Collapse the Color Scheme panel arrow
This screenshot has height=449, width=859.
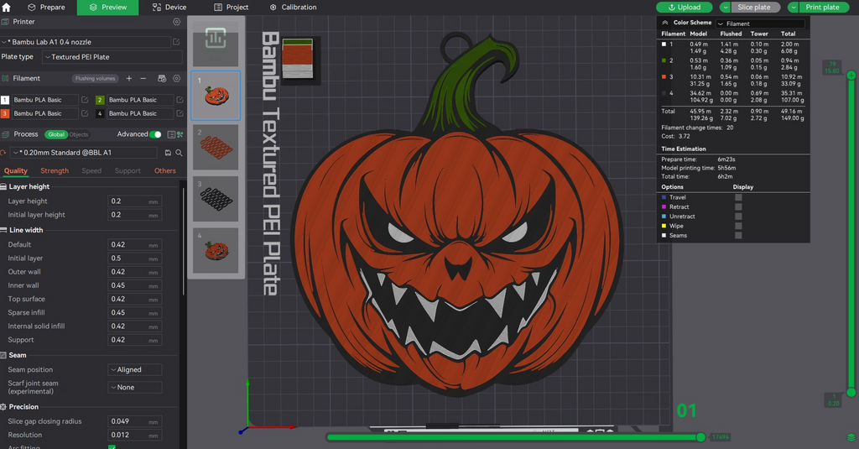665,23
